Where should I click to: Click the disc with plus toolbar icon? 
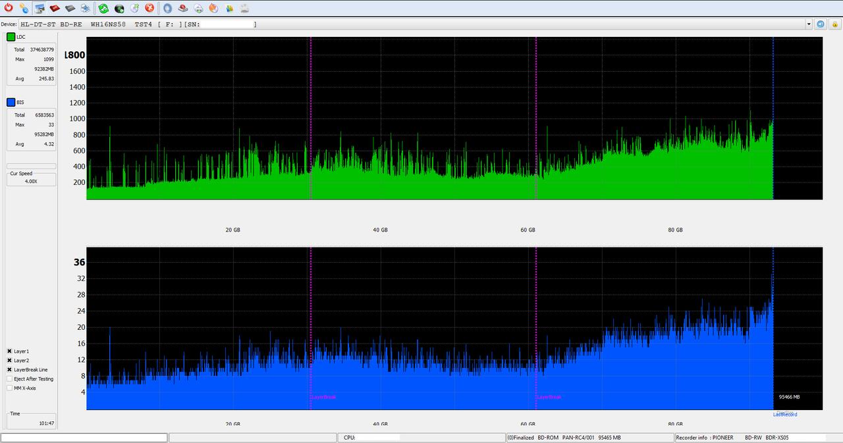(198, 8)
